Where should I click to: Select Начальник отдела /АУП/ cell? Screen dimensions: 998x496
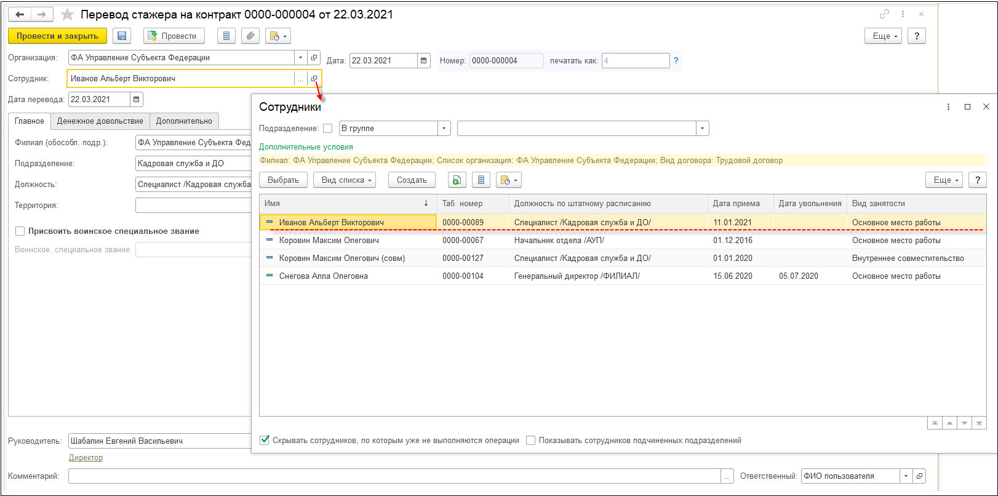pos(608,240)
